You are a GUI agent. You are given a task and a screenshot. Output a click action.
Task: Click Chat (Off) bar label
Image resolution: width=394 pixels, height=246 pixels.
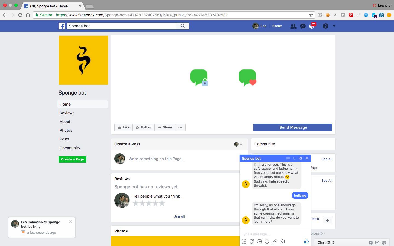326,242
